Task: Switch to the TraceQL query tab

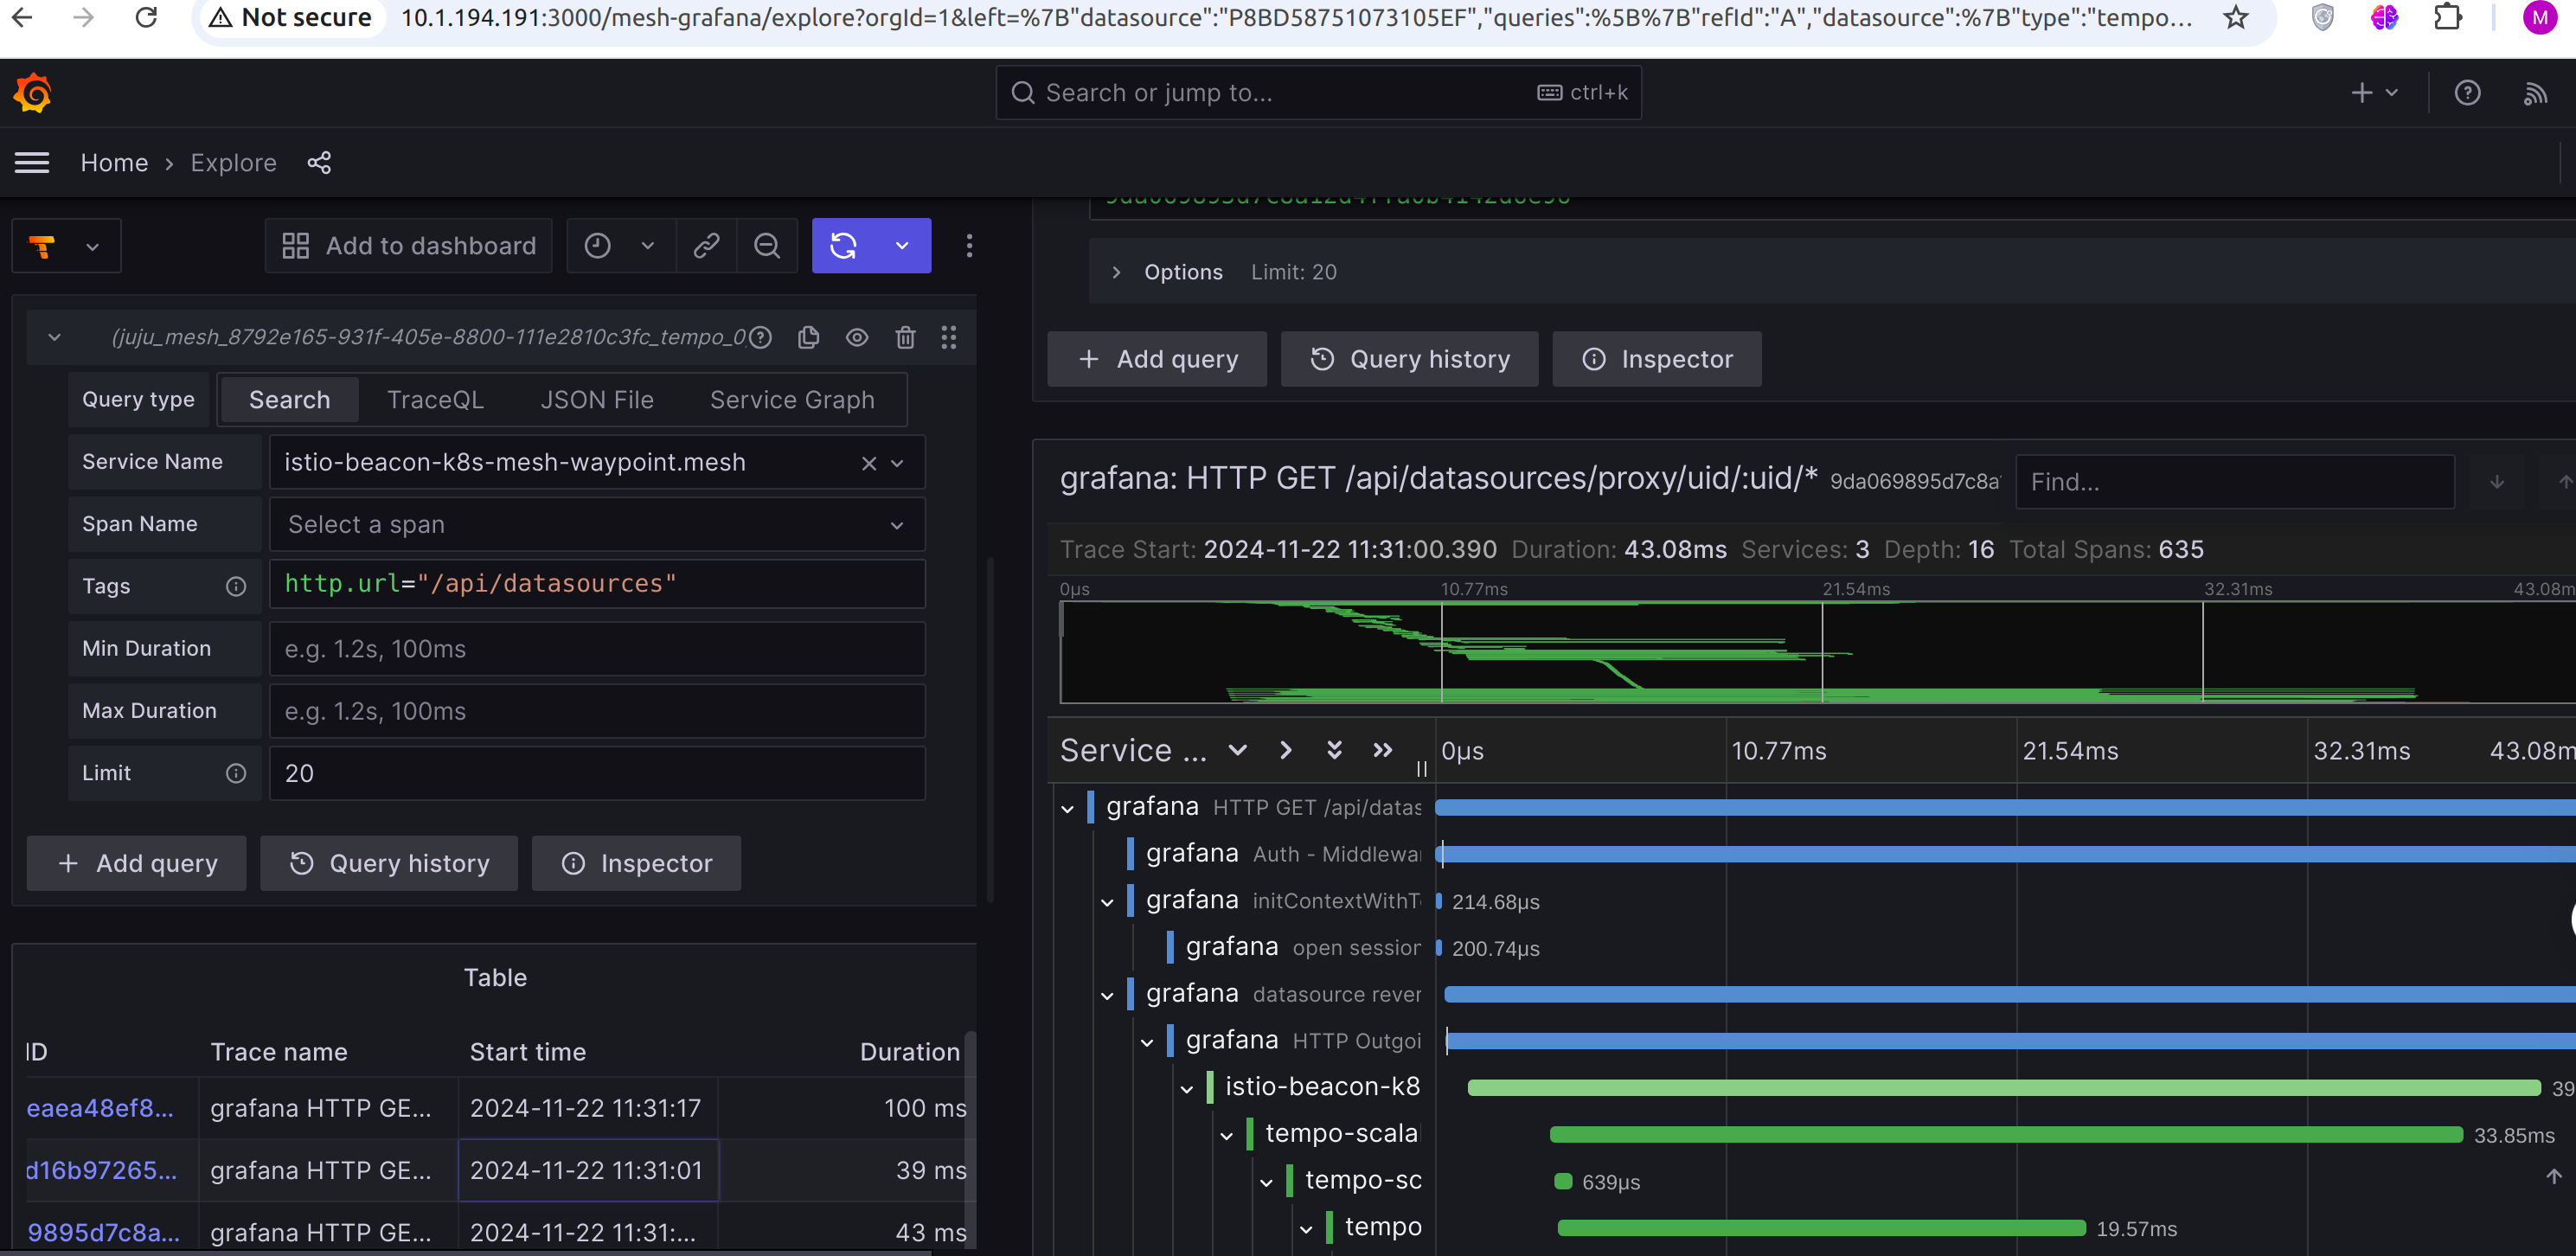Action: [x=435, y=400]
